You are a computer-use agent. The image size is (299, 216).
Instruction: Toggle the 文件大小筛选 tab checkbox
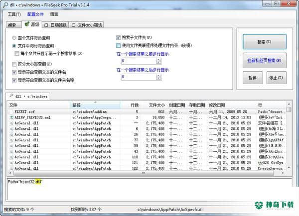tap(73, 25)
